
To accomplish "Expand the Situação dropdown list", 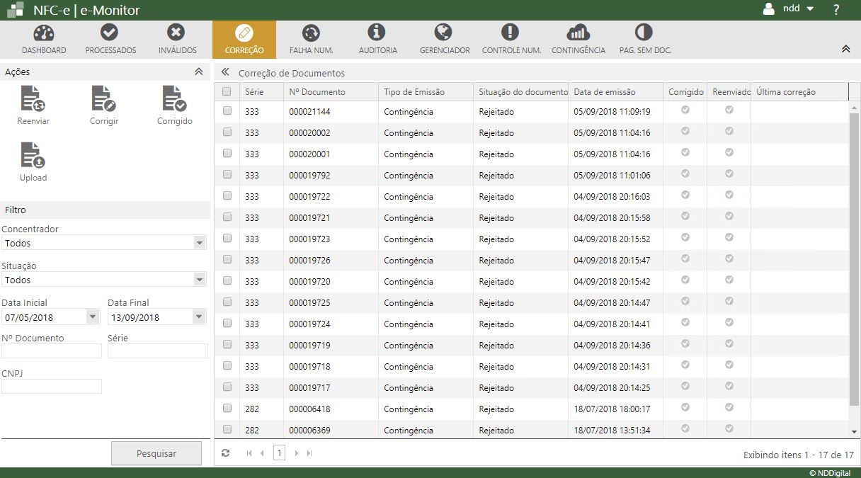I will click(199, 280).
